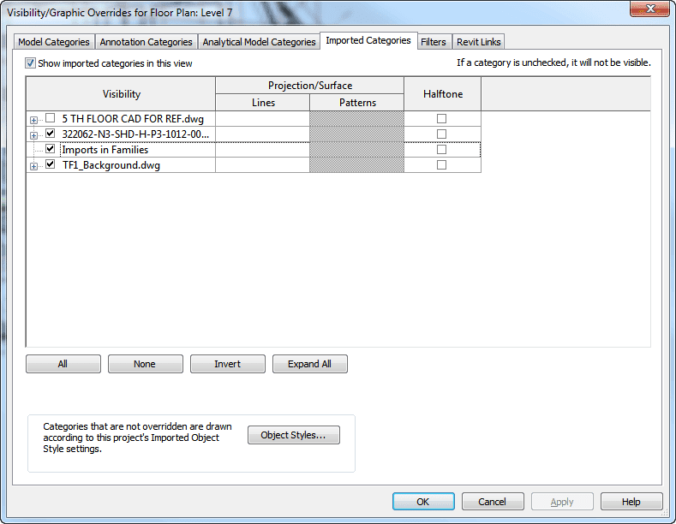Expand the 322062-N3-SHD-H-P3-1012 import node
The height and width of the screenshot is (524, 676).
click(x=34, y=134)
